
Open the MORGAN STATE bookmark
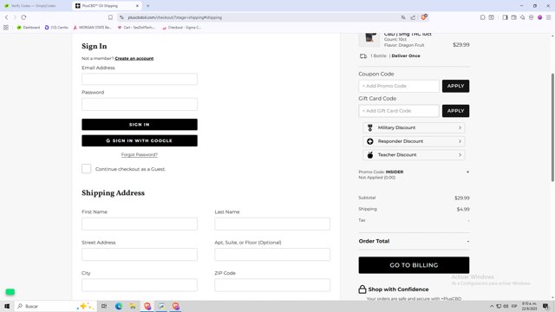[x=93, y=27]
